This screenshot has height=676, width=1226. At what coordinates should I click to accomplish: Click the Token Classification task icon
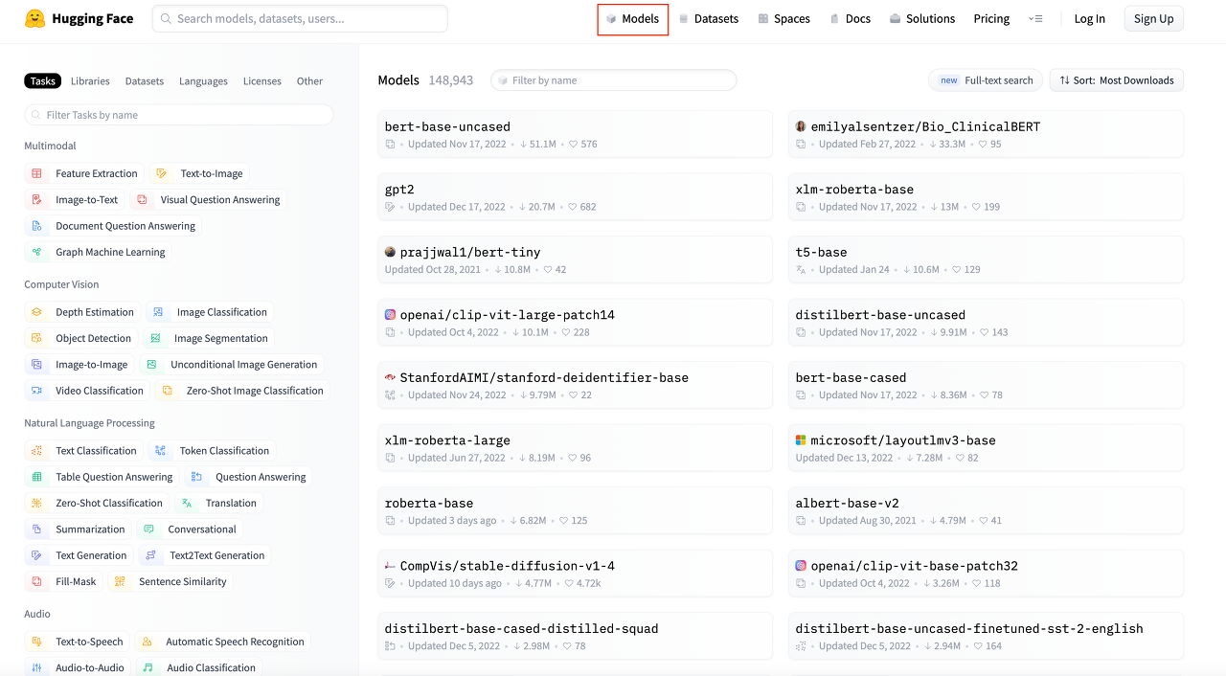coord(161,450)
